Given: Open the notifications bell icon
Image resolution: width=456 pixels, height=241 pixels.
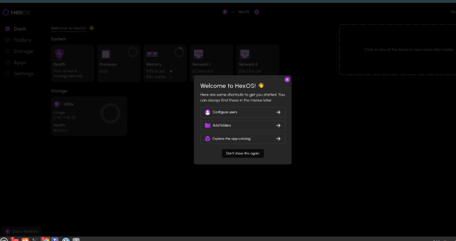Looking at the screenshot, I should point(224,12).
